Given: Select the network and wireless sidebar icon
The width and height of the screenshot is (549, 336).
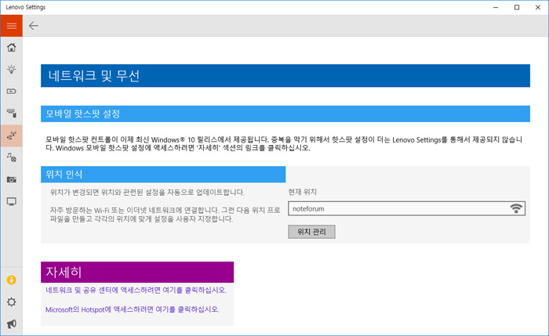Looking at the screenshot, I should click(11, 135).
